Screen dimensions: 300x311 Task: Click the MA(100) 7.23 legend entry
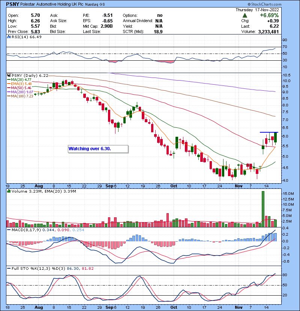(x=20, y=96)
